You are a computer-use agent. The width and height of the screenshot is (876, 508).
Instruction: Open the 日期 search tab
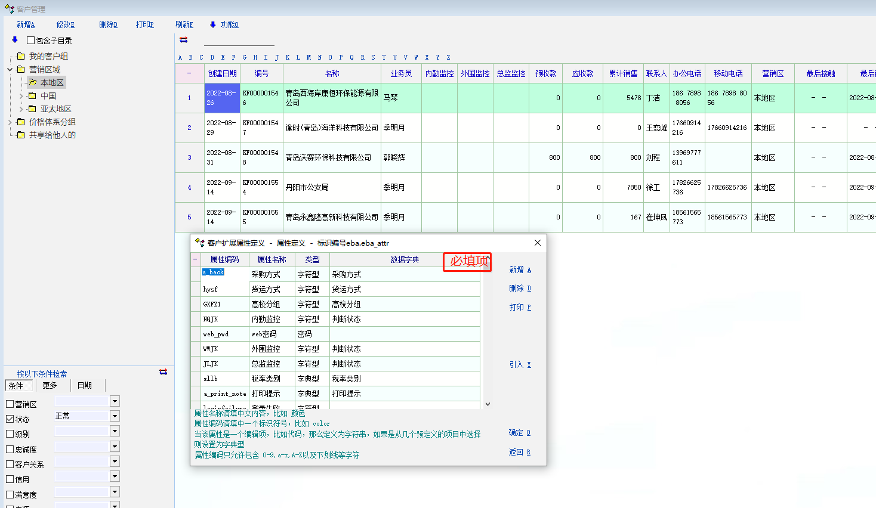pos(85,386)
